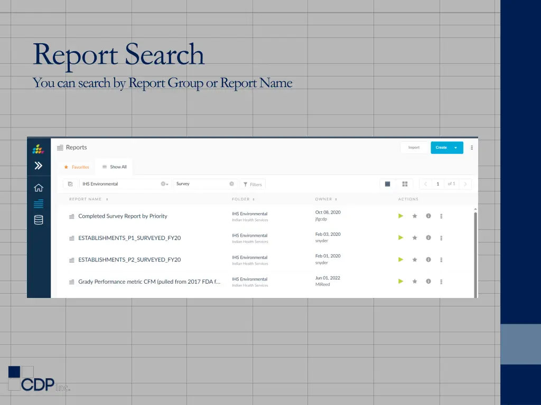Select the Show All tab

click(114, 167)
